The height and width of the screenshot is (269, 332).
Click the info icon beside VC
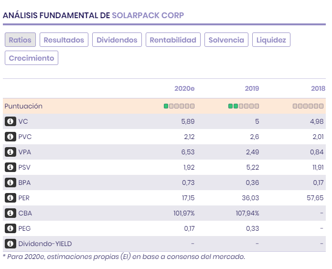tap(10, 121)
